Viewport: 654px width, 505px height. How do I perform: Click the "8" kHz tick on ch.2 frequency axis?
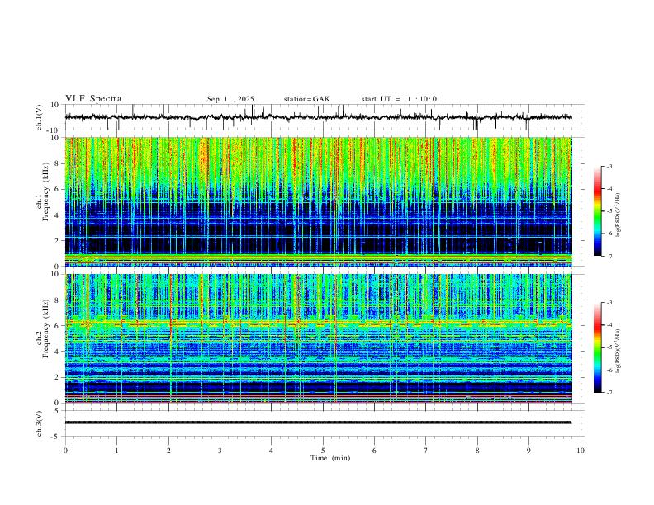pyautogui.click(x=57, y=300)
